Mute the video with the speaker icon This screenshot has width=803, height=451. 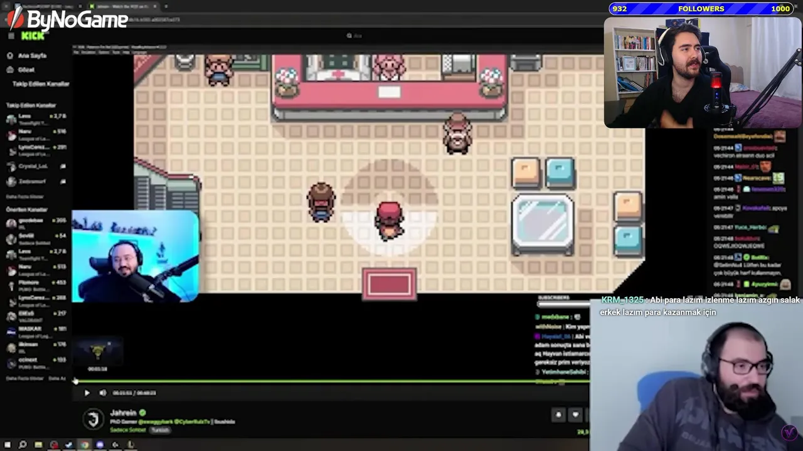102,393
